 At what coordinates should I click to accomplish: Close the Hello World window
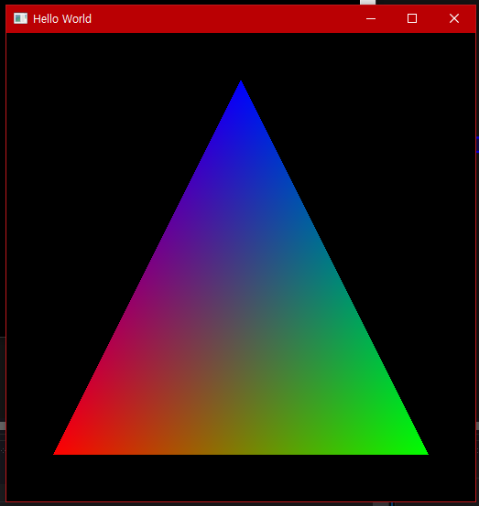[x=453, y=18]
